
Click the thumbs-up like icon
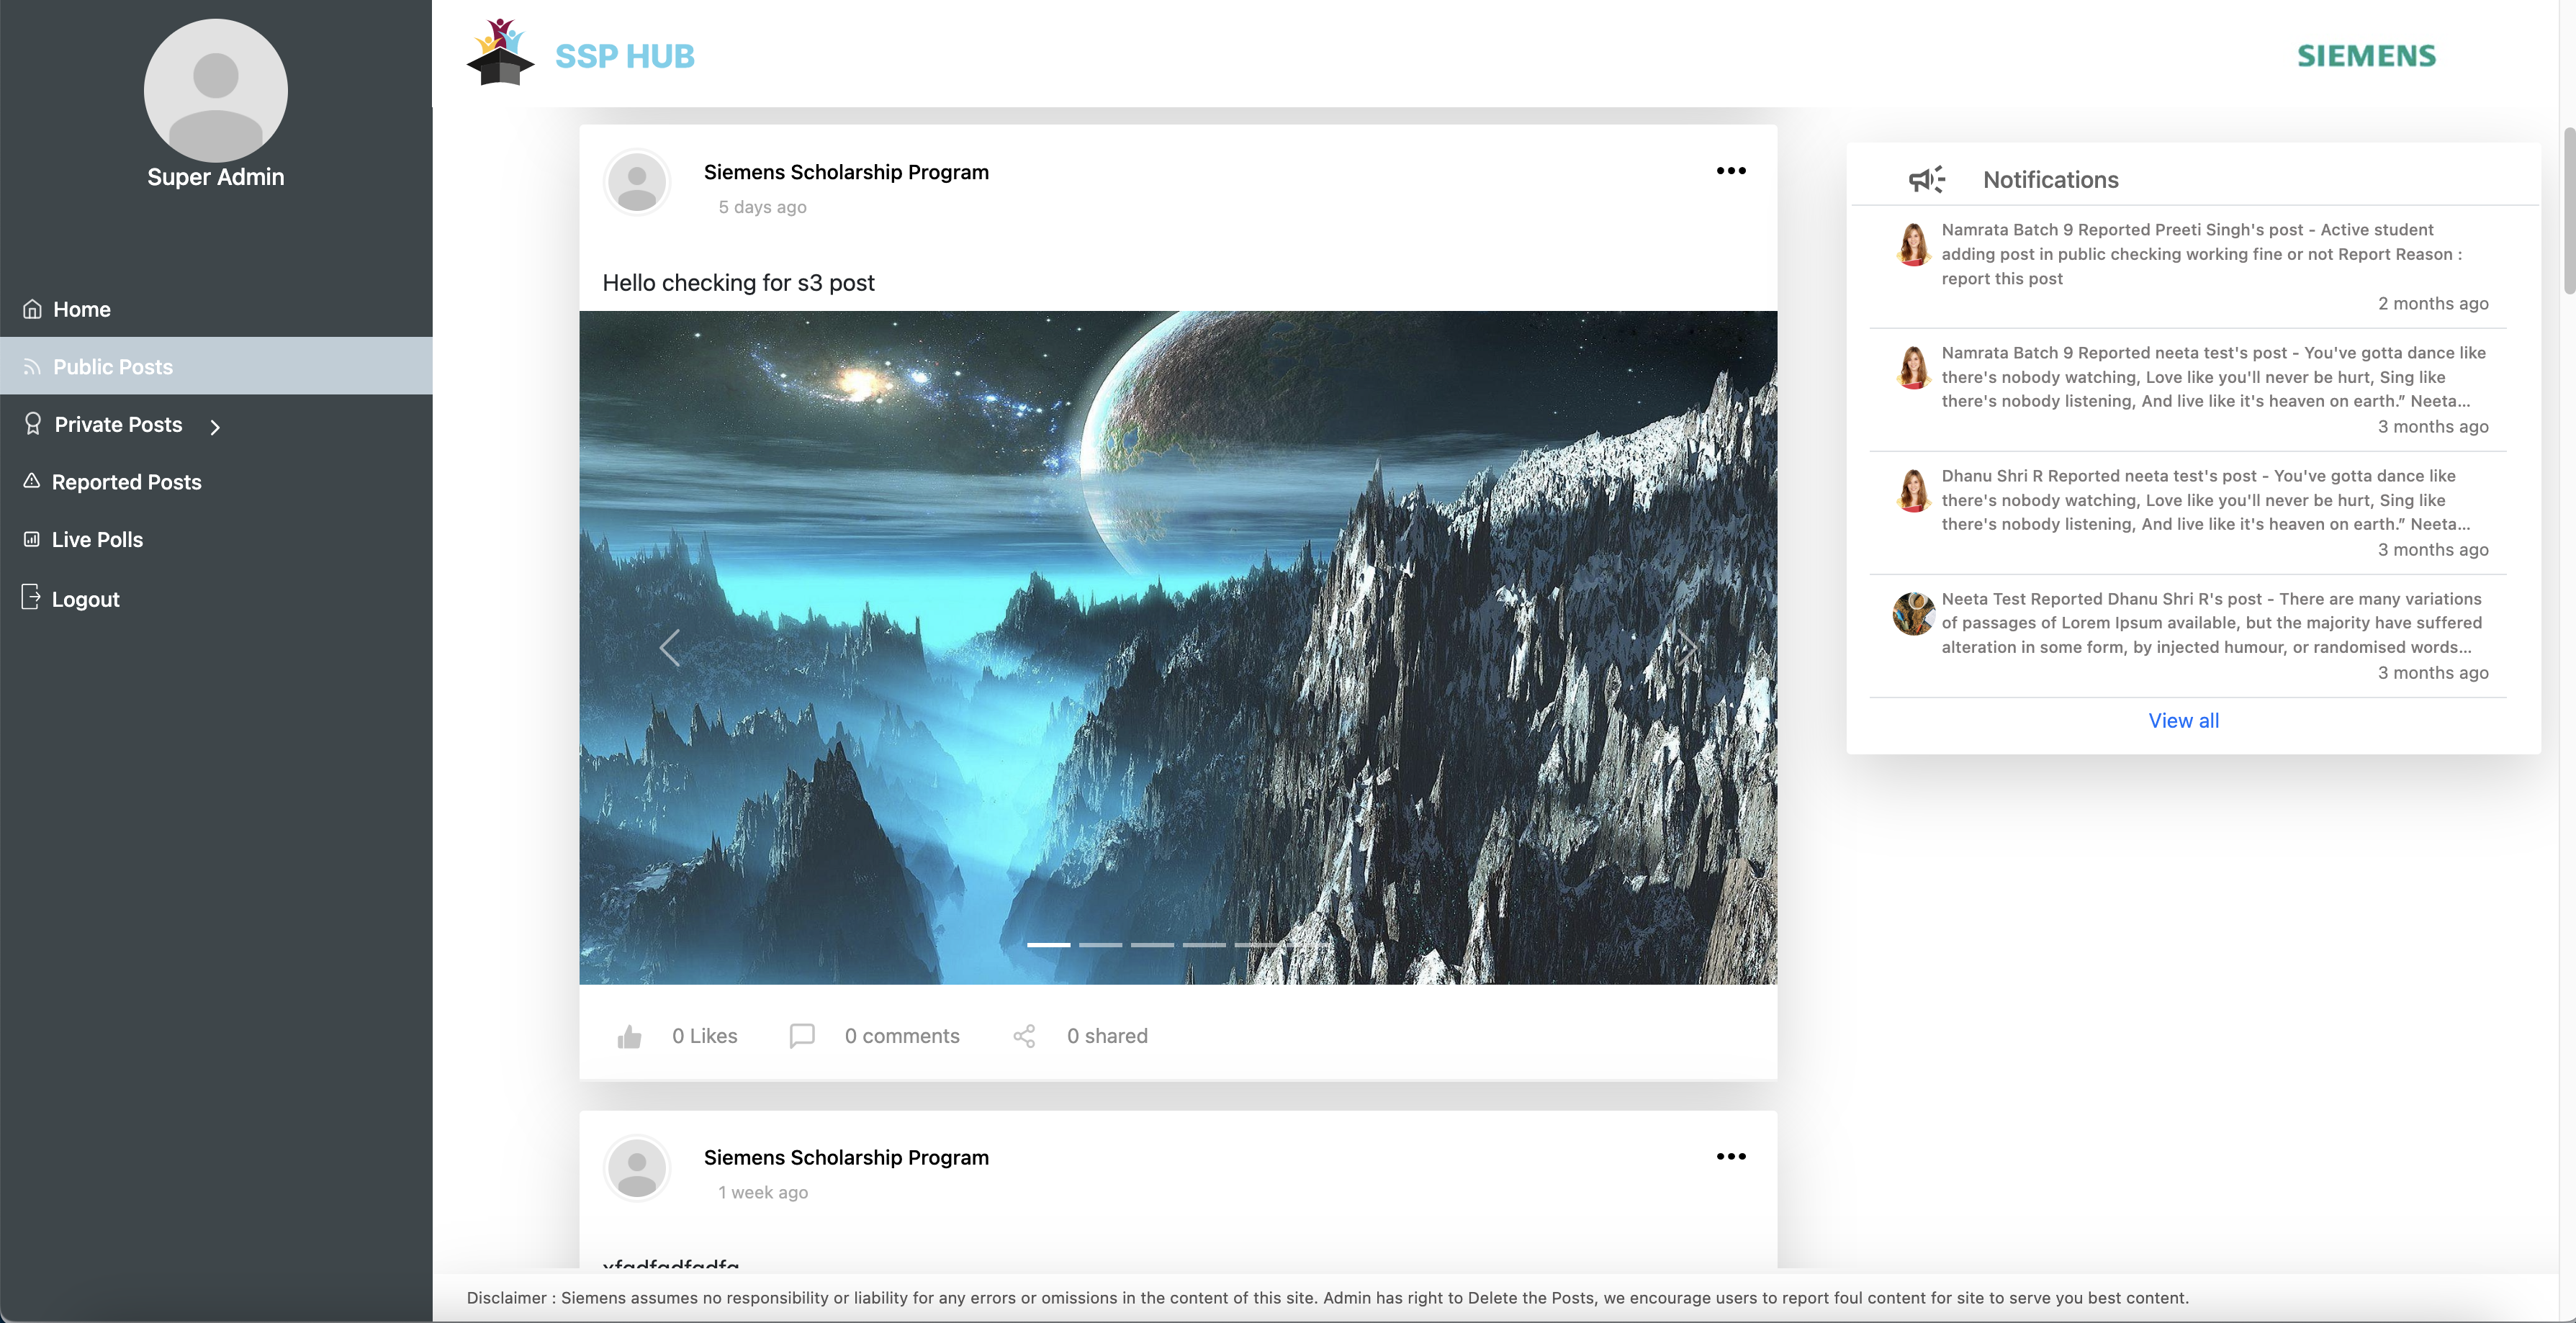click(x=629, y=1036)
